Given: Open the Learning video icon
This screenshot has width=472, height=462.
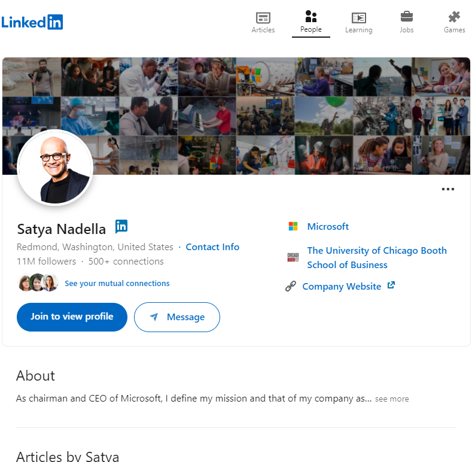Looking at the screenshot, I should pos(359,18).
